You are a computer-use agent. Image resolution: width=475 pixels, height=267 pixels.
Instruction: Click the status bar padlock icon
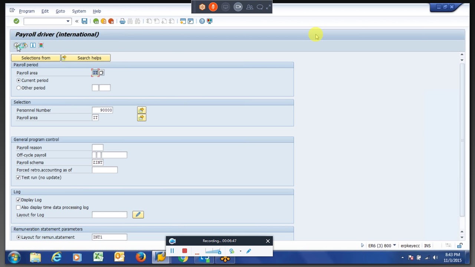pos(460,245)
